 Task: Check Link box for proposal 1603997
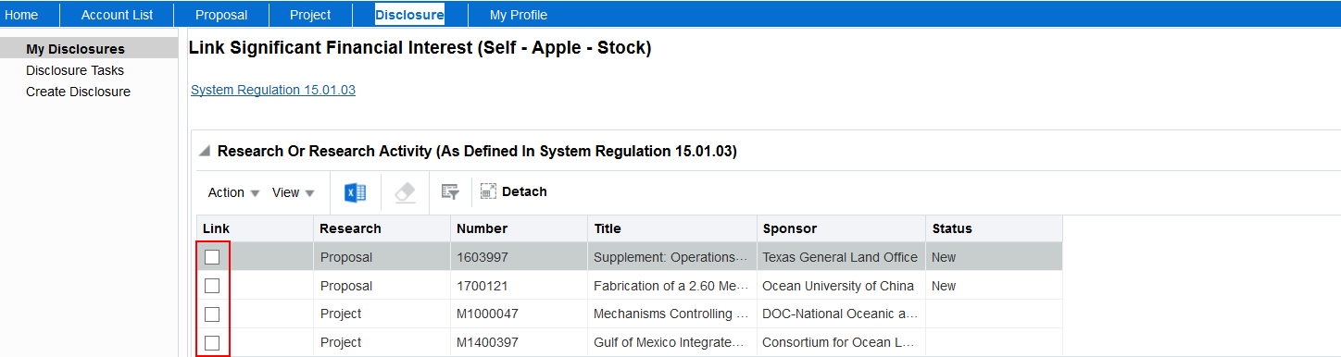212,257
